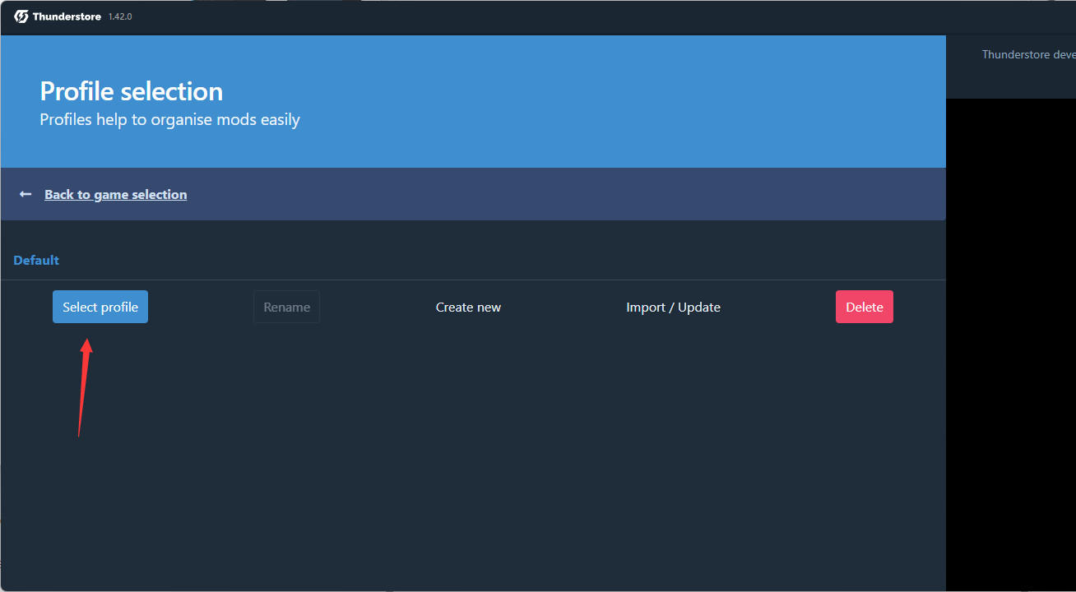This screenshot has width=1076, height=592.
Task: Click the Profile selection heading
Action: pos(132,90)
